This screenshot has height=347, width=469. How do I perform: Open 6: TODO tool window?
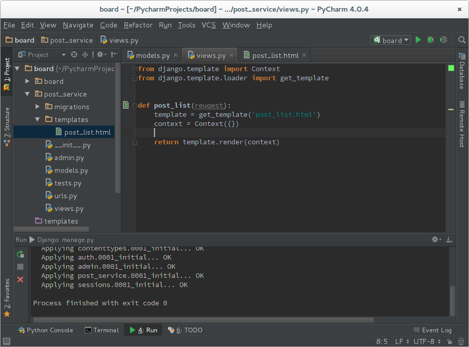click(185, 330)
